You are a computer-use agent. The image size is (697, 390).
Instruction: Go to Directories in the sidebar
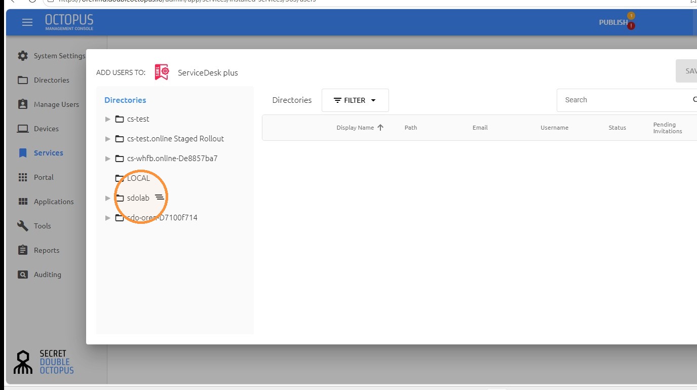coord(51,80)
